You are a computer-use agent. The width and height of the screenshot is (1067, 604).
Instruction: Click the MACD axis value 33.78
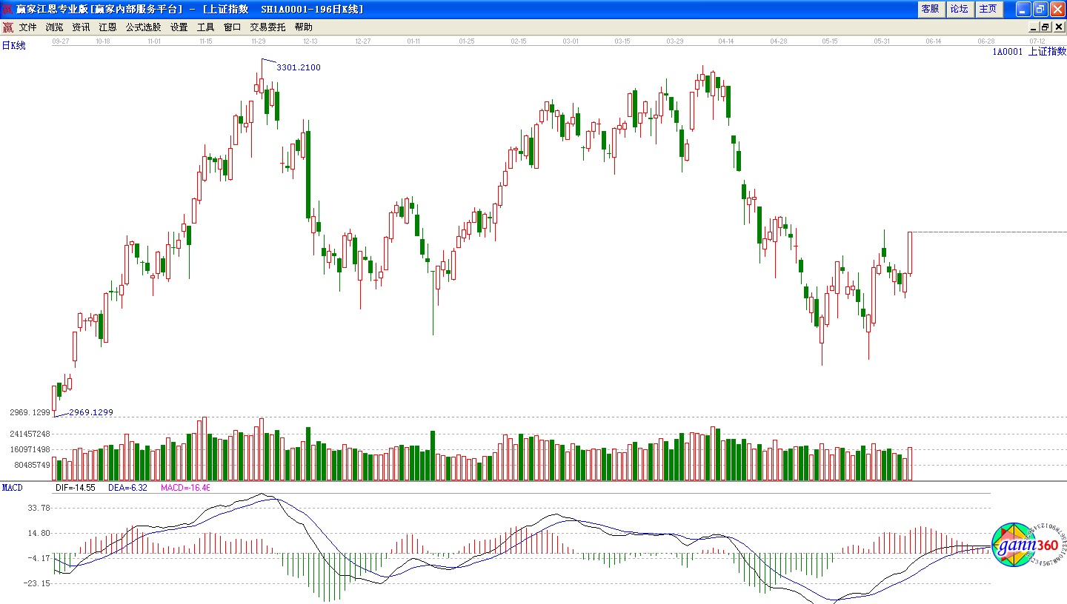pyautogui.click(x=38, y=508)
